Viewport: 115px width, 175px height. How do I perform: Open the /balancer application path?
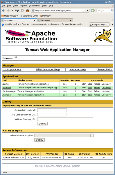(7, 87)
